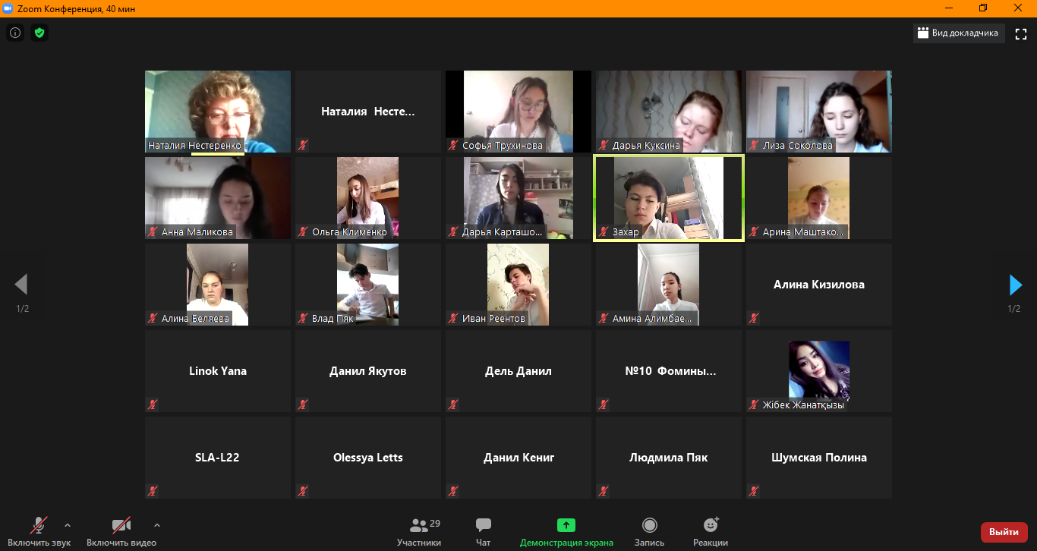Select Жібек Жанатқызы profile picture tile
1037x551 pixels.
pyautogui.click(x=819, y=371)
